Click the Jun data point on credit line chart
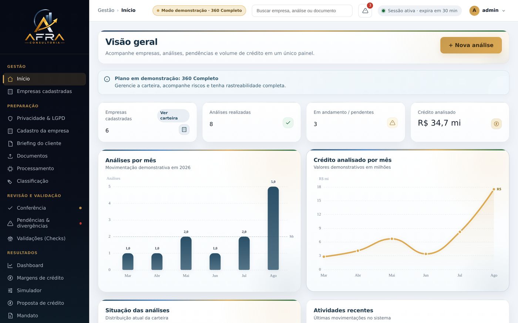This screenshot has height=323, width=518. point(426,254)
